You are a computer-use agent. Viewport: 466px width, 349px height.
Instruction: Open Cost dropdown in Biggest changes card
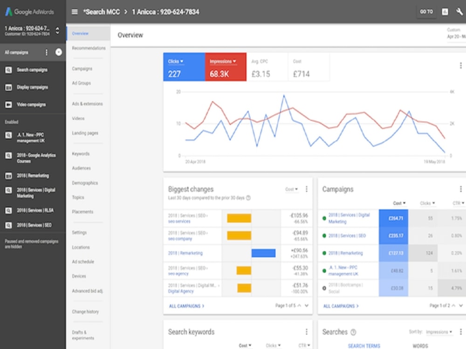click(291, 189)
